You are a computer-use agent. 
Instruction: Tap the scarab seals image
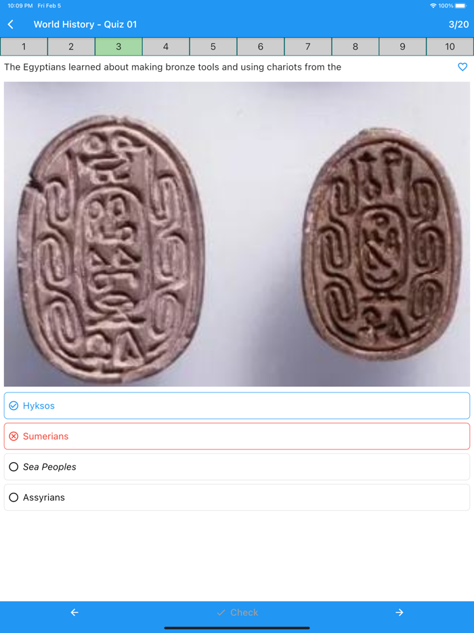click(x=237, y=234)
